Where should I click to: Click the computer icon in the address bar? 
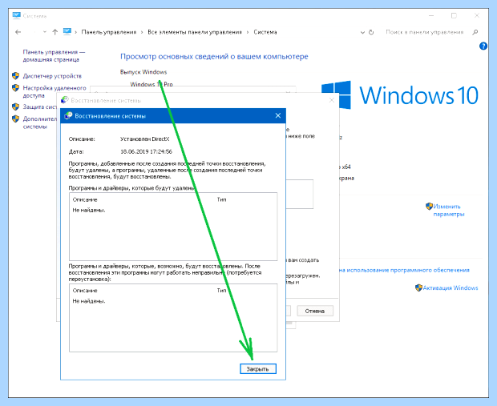67,31
